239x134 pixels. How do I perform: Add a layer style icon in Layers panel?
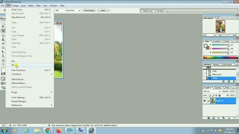(208, 118)
